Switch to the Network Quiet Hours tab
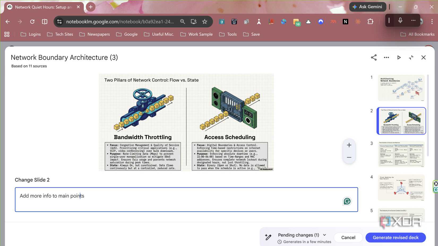438x246 pixels. (x=42, y=7)
